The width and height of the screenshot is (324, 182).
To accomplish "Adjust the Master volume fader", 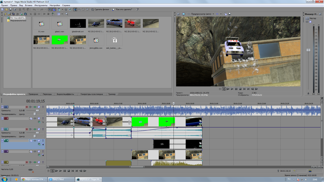I will pyautogui.click(x=308, y=50).
